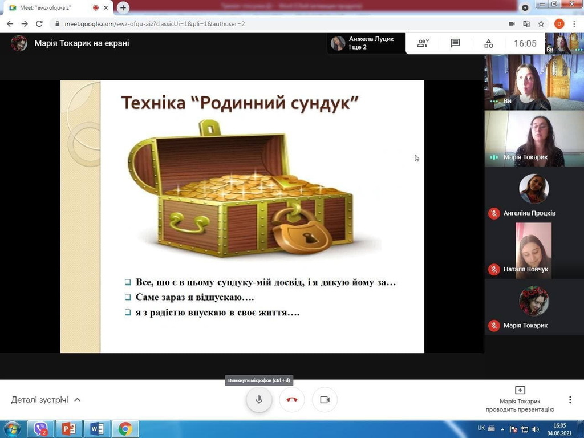Open the activities shapes icon
Viewport: 584px width, 438px height.
488,43
